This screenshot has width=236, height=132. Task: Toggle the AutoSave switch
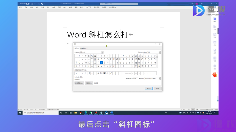[x=27, y=4]
